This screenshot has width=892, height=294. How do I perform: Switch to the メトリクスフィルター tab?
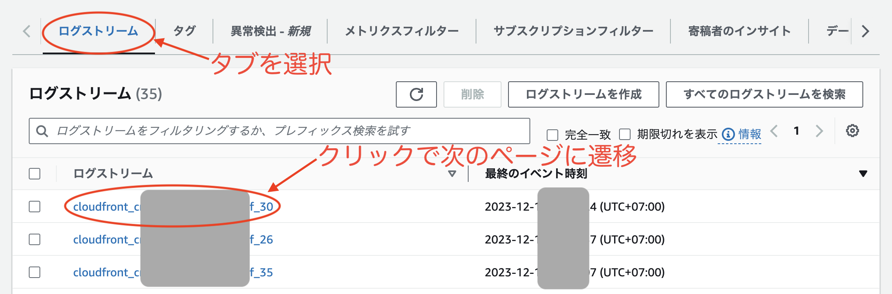tap(402, 31)
